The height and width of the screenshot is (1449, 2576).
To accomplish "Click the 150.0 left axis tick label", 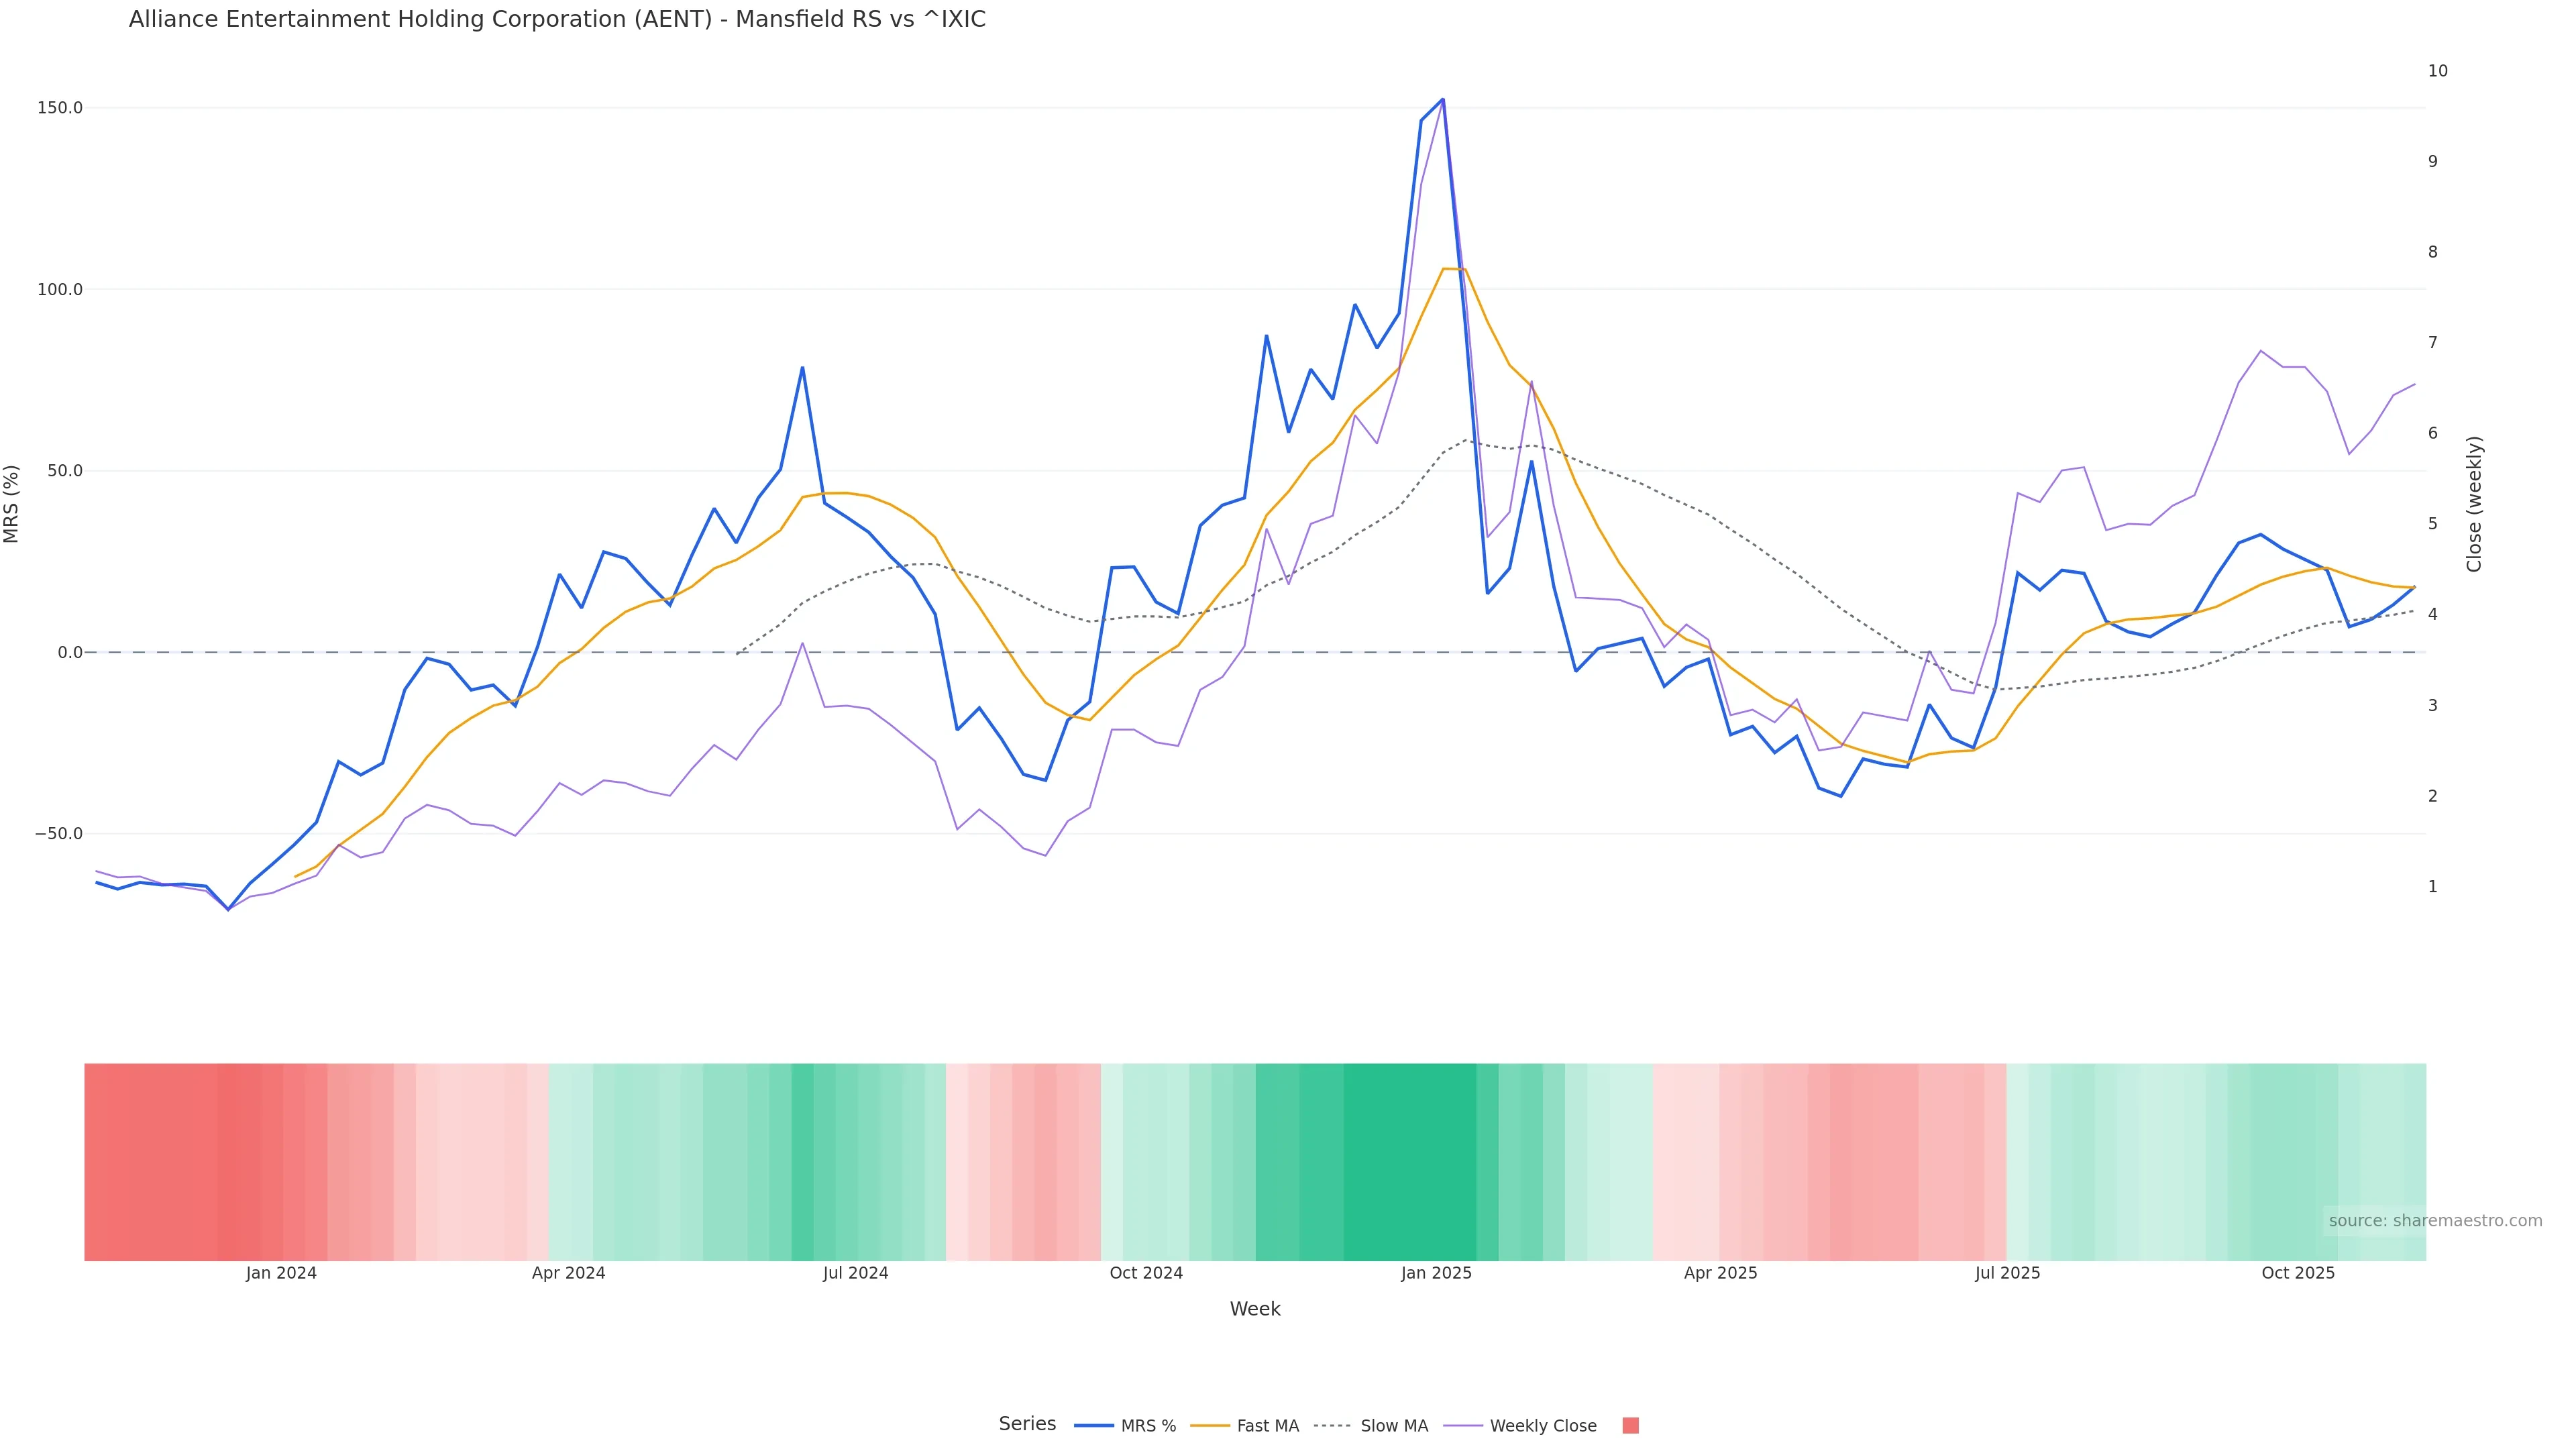I will point(59,108).
